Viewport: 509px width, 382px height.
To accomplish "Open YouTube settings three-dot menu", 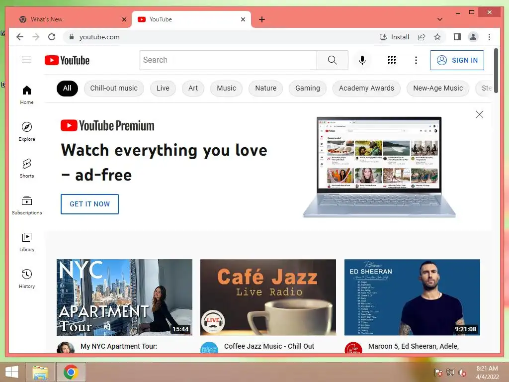I will (416, 60).
